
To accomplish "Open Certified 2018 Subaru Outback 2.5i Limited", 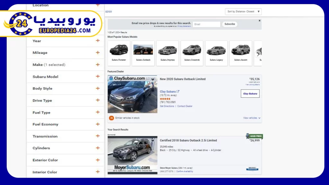I will click(188, 140).
